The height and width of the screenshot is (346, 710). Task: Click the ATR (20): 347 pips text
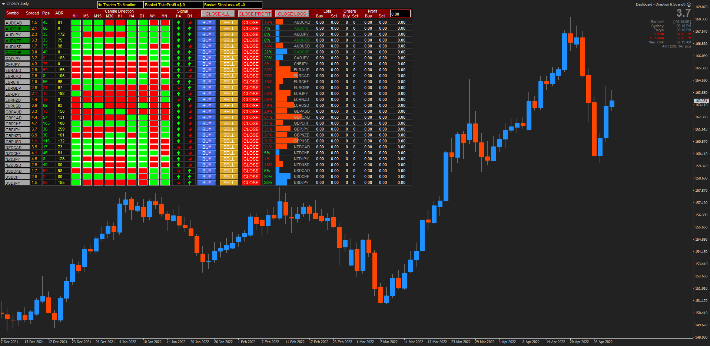677,46
